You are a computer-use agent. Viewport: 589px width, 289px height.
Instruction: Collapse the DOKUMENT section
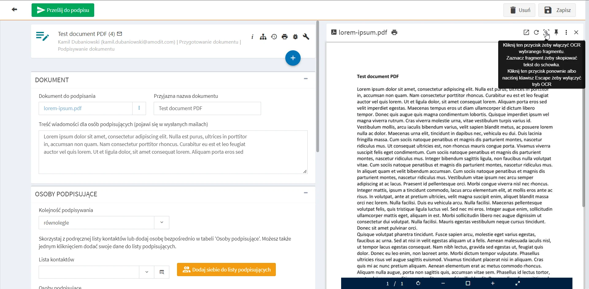point(306,79)
